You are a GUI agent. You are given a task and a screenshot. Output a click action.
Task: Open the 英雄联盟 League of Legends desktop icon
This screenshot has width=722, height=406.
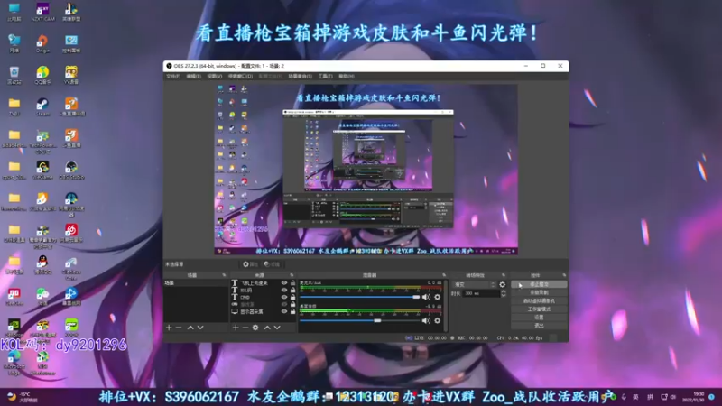click(x=71, y=12)
